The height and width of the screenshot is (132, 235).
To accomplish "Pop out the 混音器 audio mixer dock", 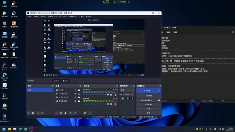I will [117, 86].
